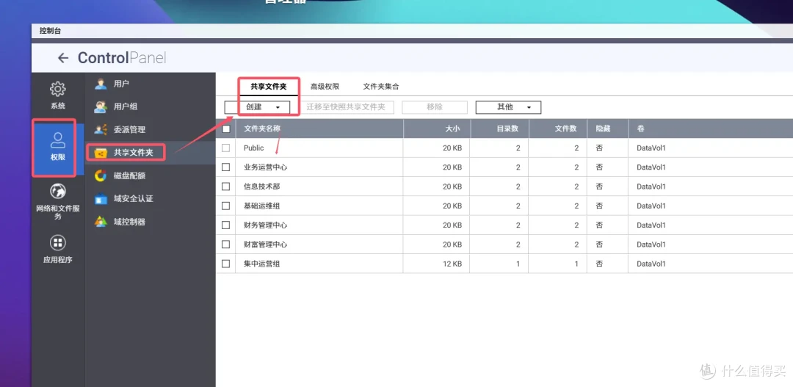
Task: Select the 权限 person icon section
Action: (58, 140)
